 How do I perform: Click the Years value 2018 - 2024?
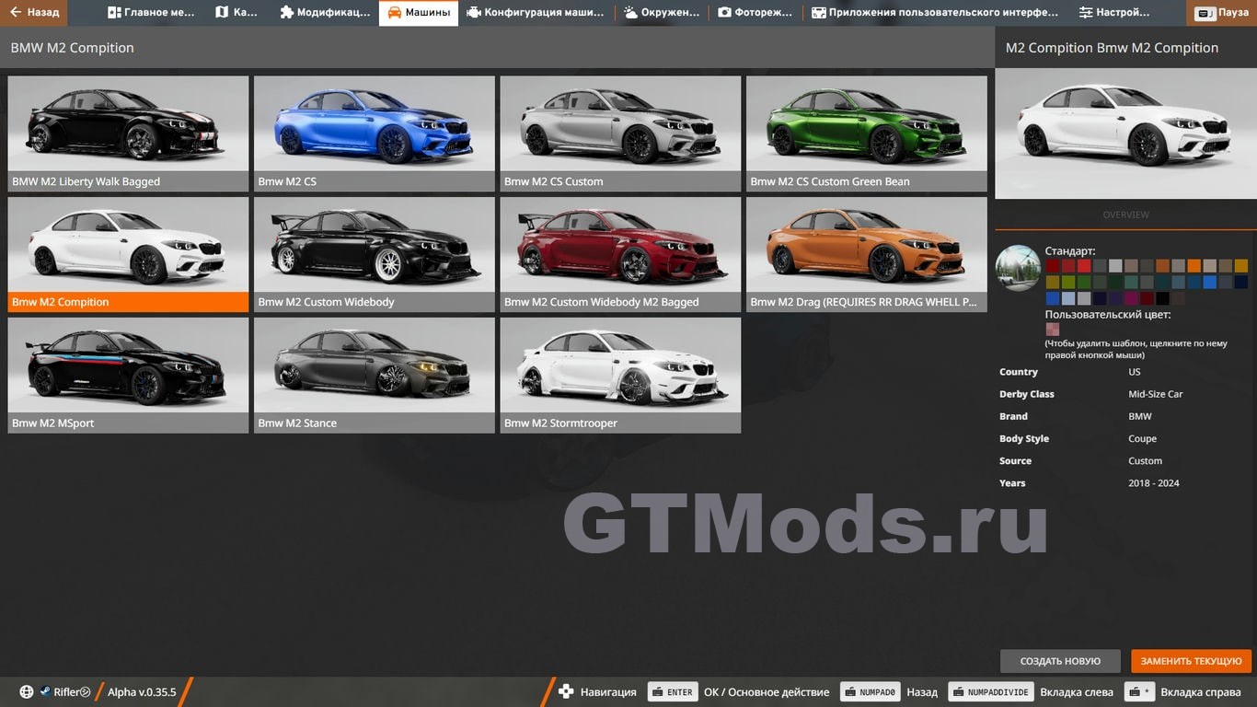click(x=1154, y=482)
